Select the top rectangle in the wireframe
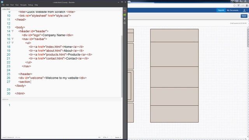The height and width of the screenshot is (140, 249). coord(174,35)
